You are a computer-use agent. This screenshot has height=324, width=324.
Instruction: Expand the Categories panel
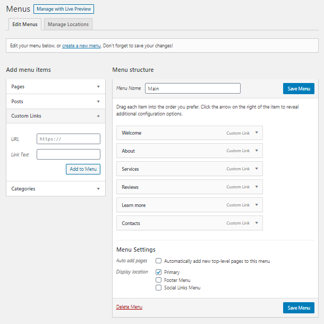tap(56, 189)
